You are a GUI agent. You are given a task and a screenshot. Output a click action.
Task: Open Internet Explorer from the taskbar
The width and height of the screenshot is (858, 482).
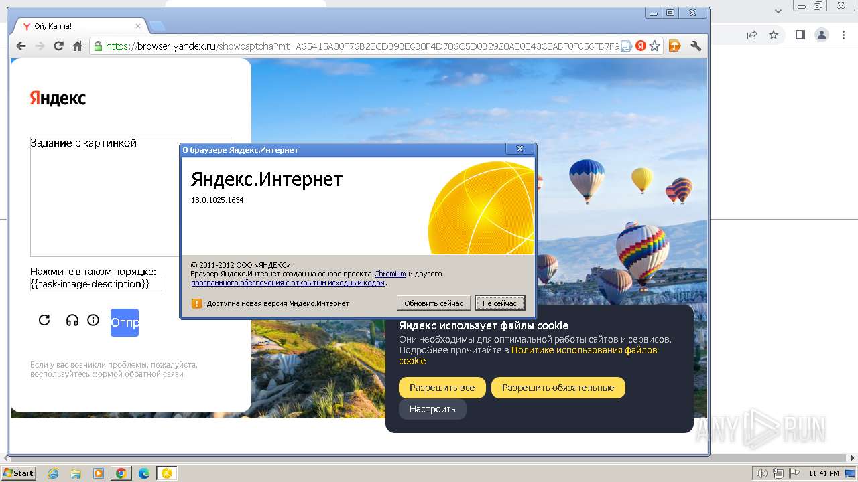coord(54,473)
